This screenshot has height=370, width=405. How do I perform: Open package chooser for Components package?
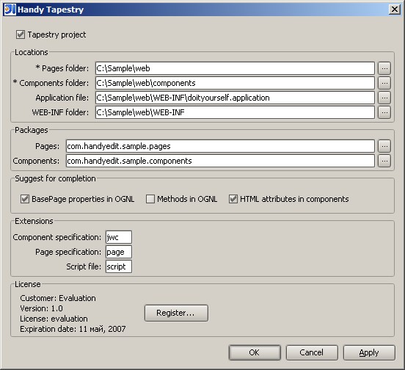[384, 161]
